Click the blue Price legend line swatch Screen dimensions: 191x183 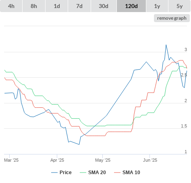[54, 173]
